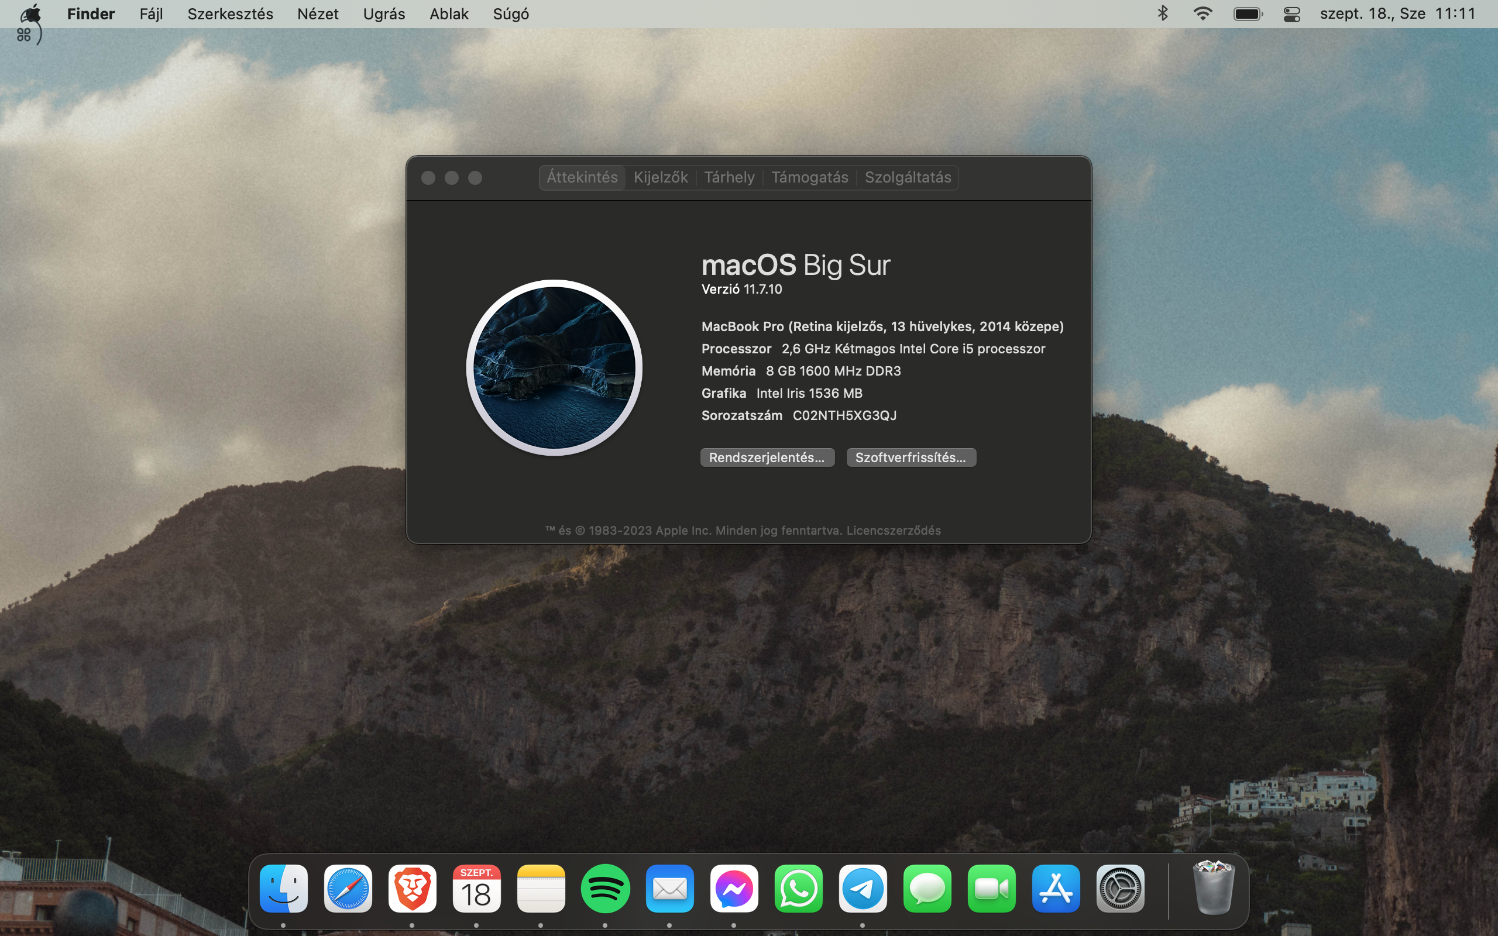This screenshot has width=1498, height=936.
Task: Open the App Store in Dock
Action: click(1056, 889)
